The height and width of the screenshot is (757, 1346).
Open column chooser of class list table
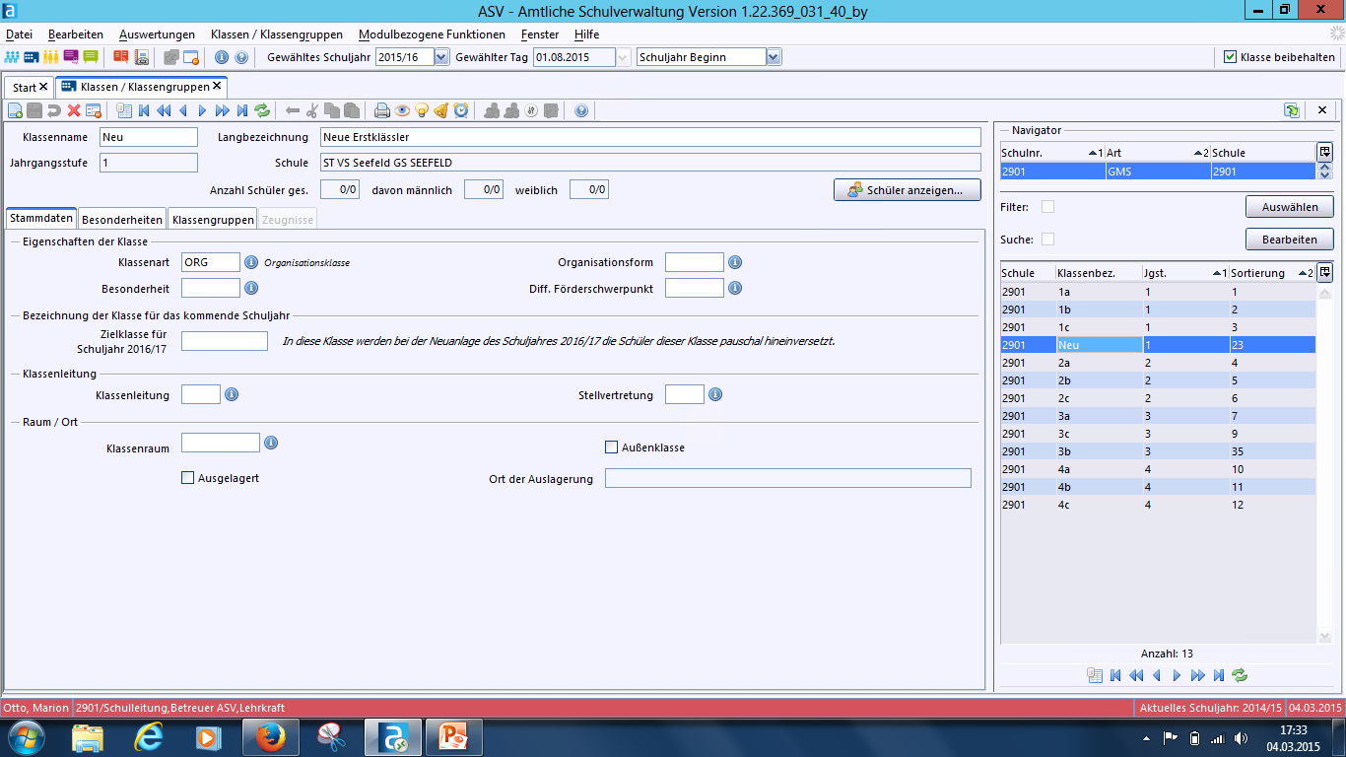(x=1325, y=272)
